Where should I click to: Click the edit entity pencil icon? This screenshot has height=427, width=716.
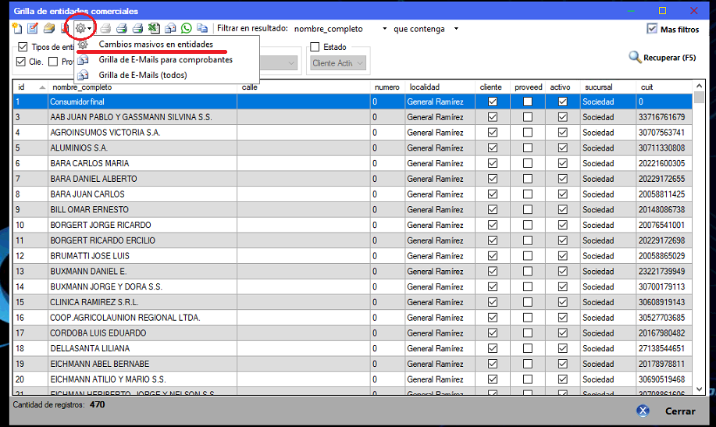(x=33, y=29)
